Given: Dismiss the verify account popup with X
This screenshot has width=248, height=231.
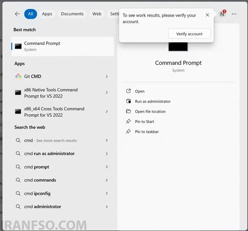Looking at the screenshot, I should point(207,15).
